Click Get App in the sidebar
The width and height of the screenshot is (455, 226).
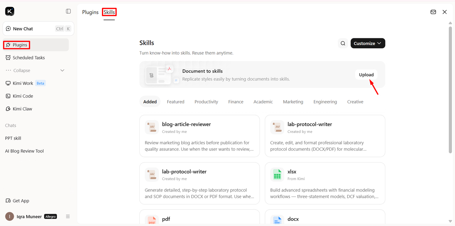[17, 201]
